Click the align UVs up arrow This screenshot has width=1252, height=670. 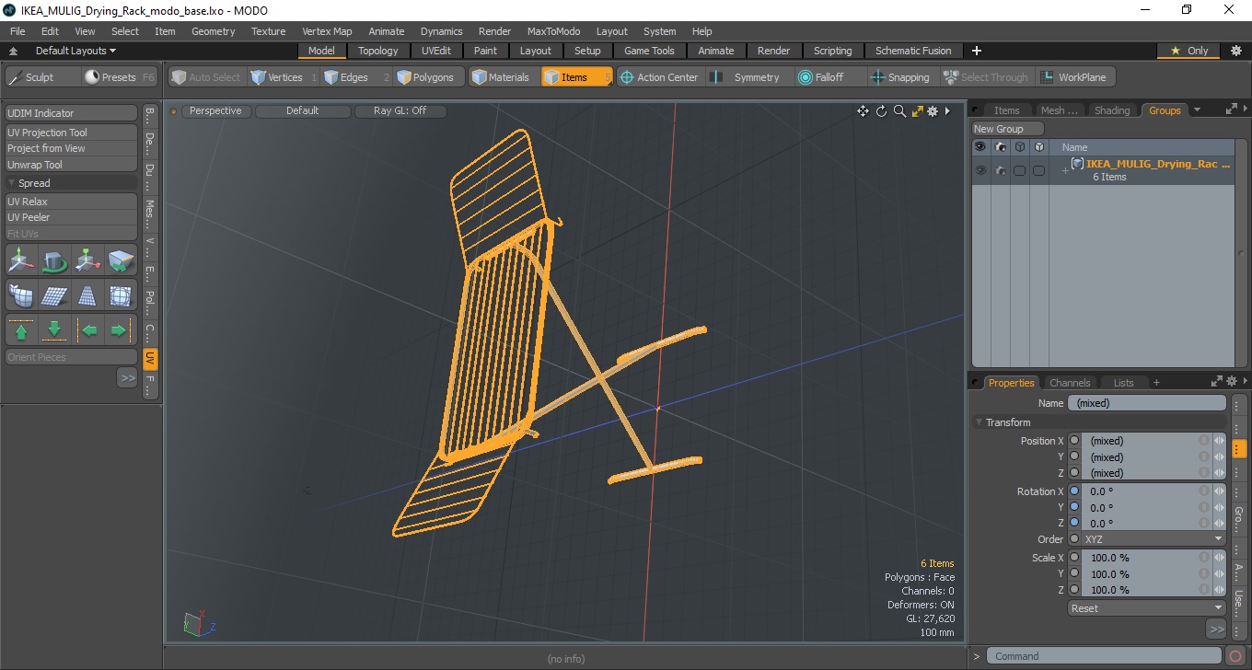[21, 329]
